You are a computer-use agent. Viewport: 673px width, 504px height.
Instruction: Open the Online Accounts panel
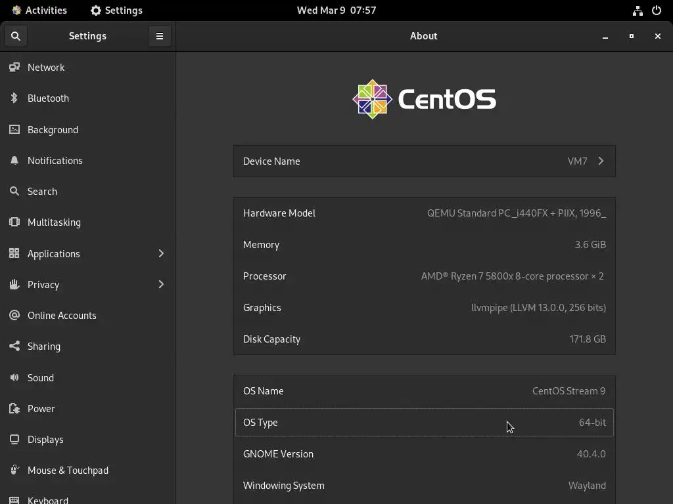[87, 315]
